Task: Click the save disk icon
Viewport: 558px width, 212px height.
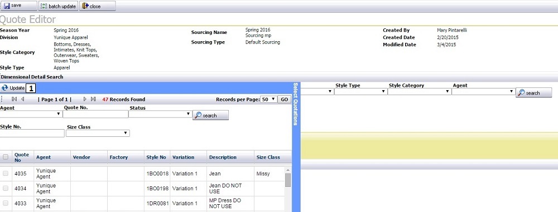Action: (7, 6)
